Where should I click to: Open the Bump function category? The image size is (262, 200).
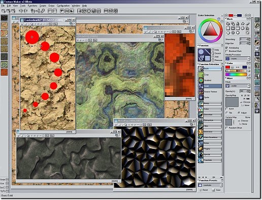click(x=210, y=103)
